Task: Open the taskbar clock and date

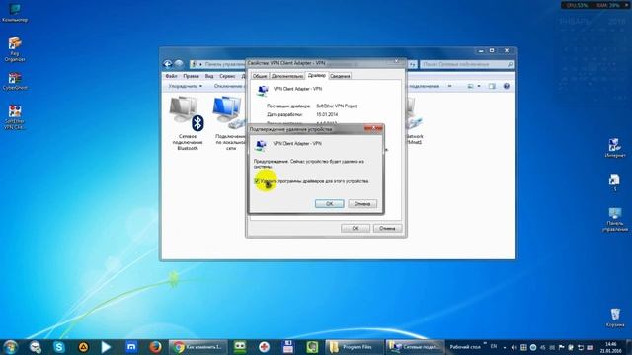Action: pos(610,348)
